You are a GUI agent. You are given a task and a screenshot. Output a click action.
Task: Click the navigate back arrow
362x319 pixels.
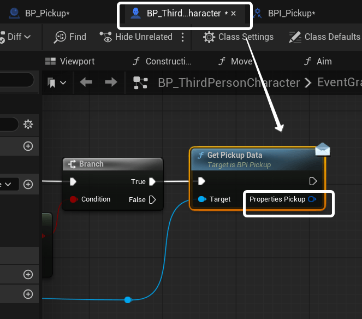(86, 82)
